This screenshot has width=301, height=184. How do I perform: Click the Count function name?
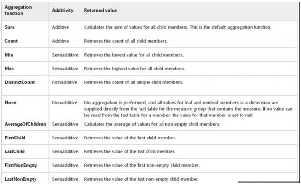click(11, 41)
